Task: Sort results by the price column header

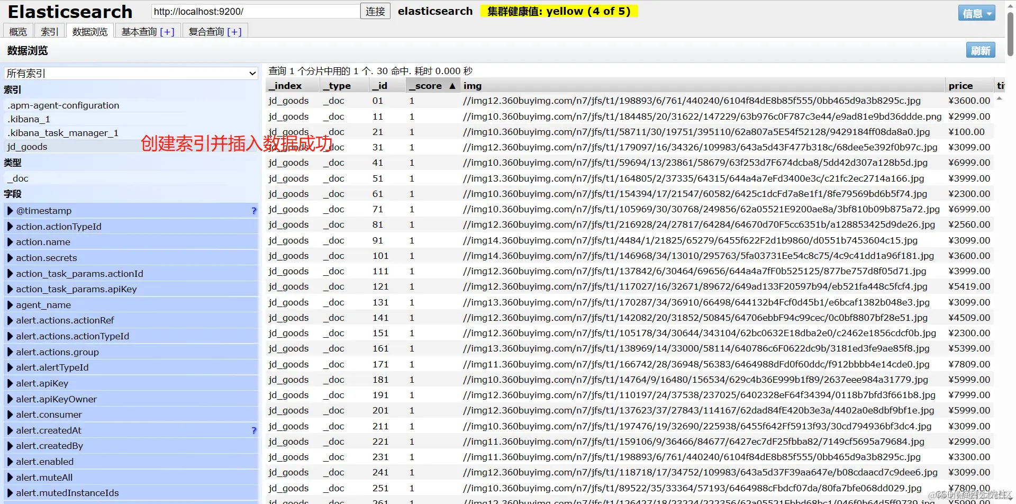Action: [x=969, y=86]
